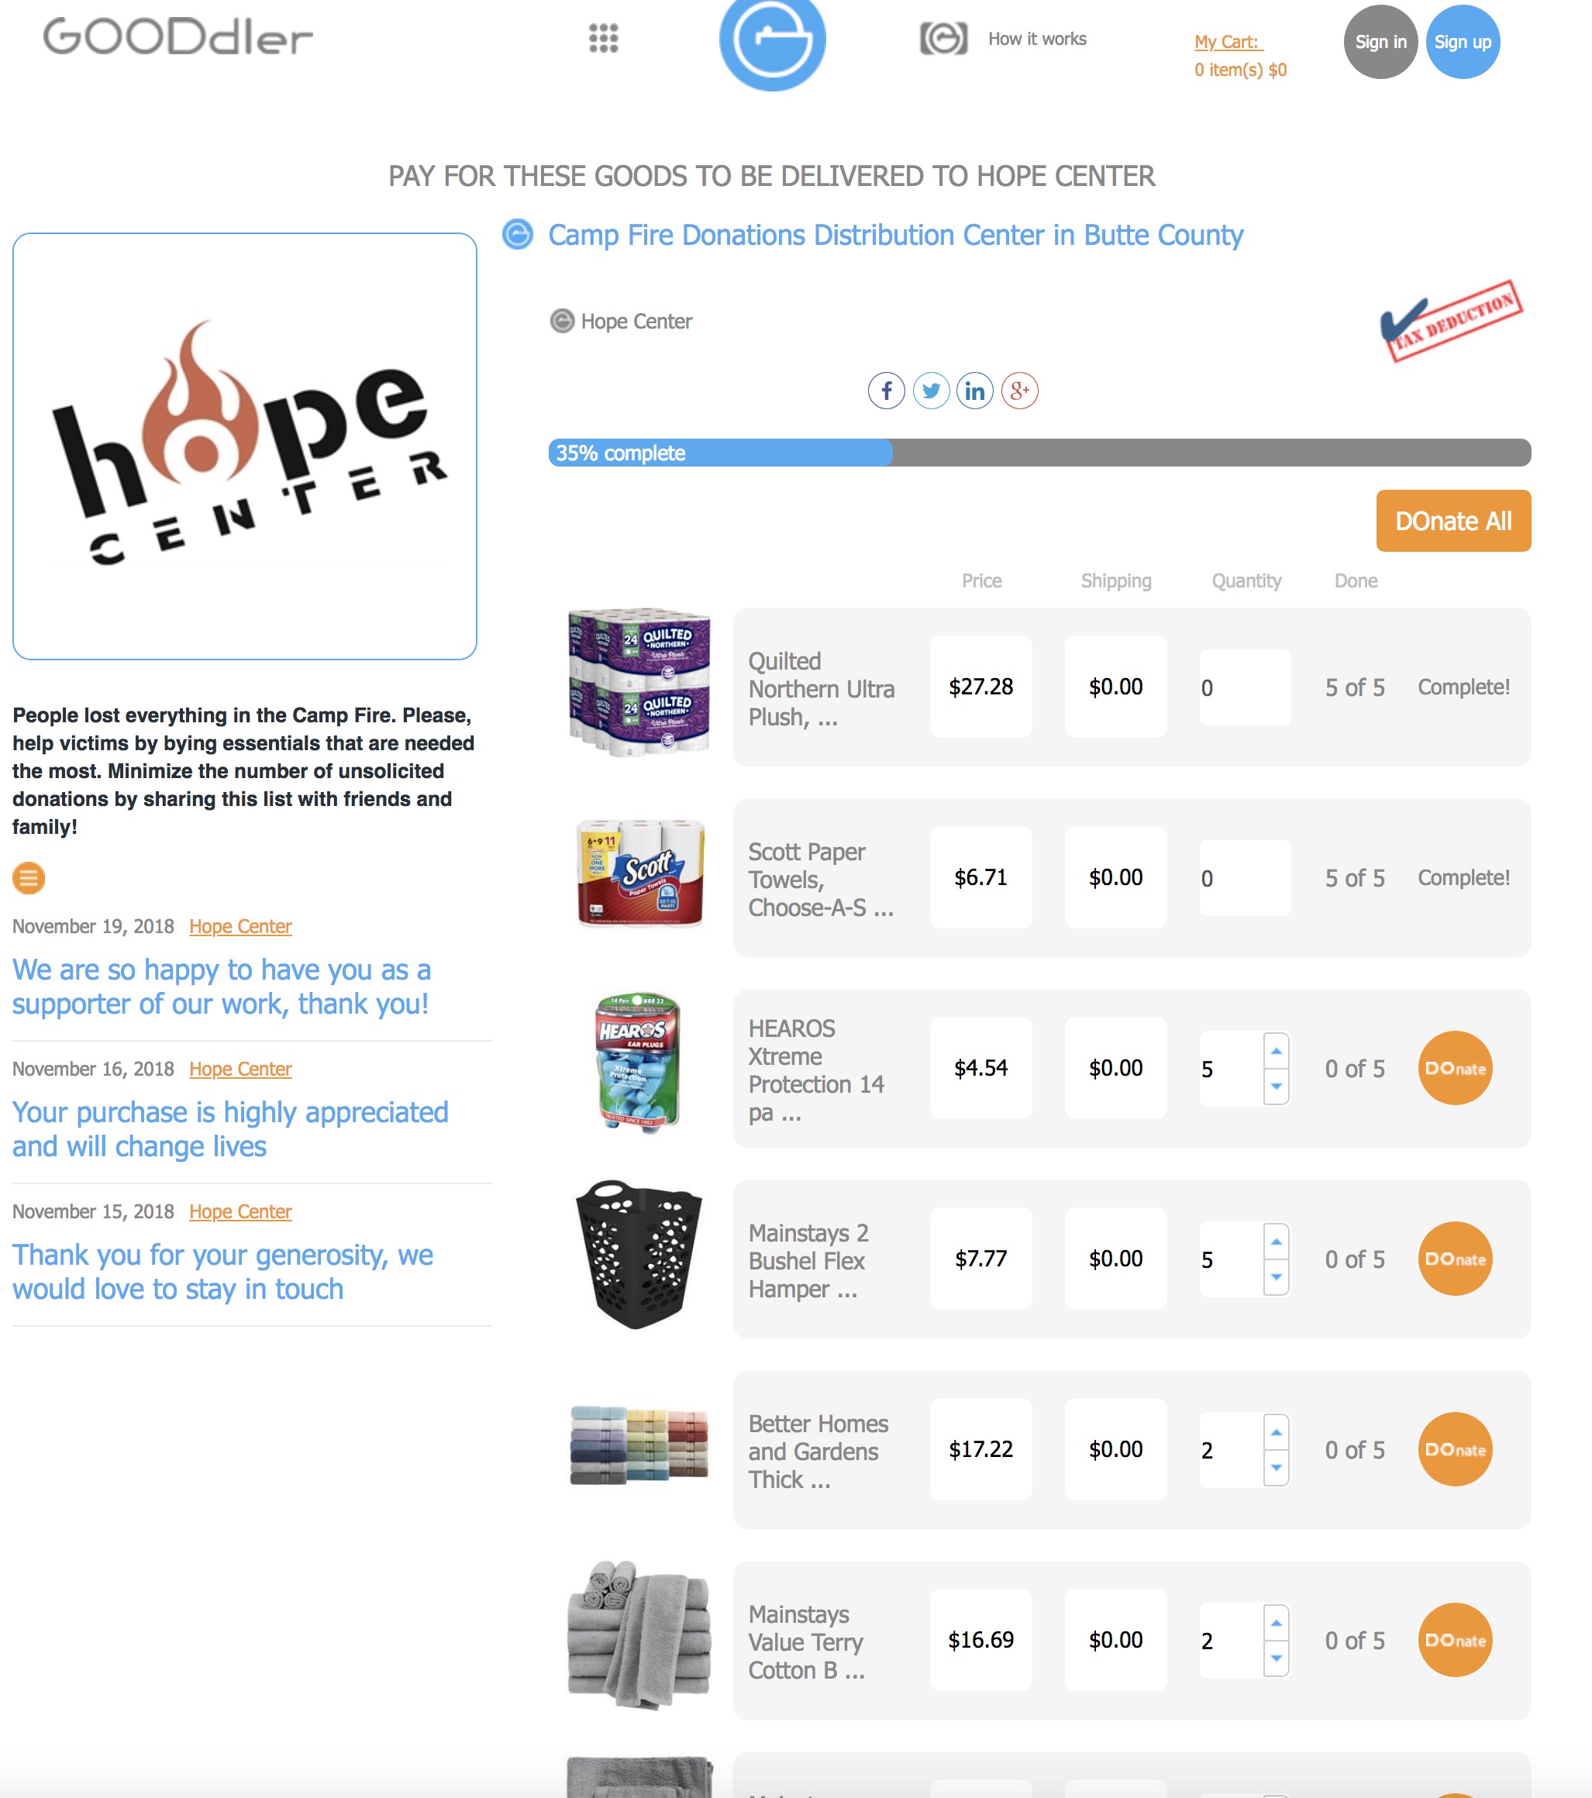
Task: Open My Cart link
Action: tap(1227, 41)
